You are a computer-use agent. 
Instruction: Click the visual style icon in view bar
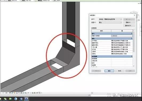pos(12,93)
